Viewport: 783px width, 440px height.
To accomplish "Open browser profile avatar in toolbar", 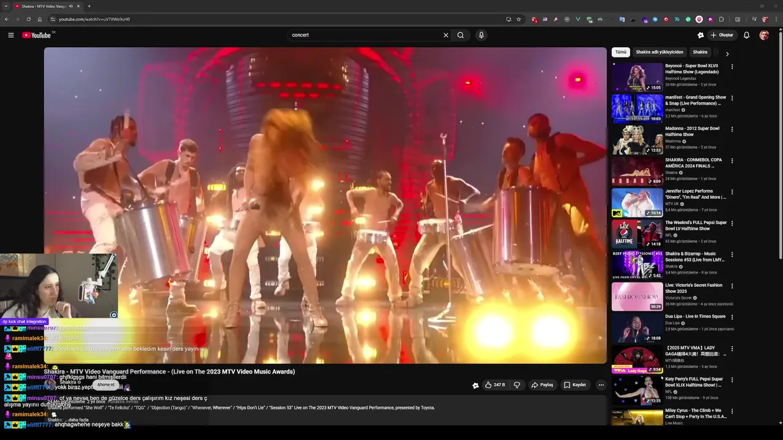I will coord(765,19).
